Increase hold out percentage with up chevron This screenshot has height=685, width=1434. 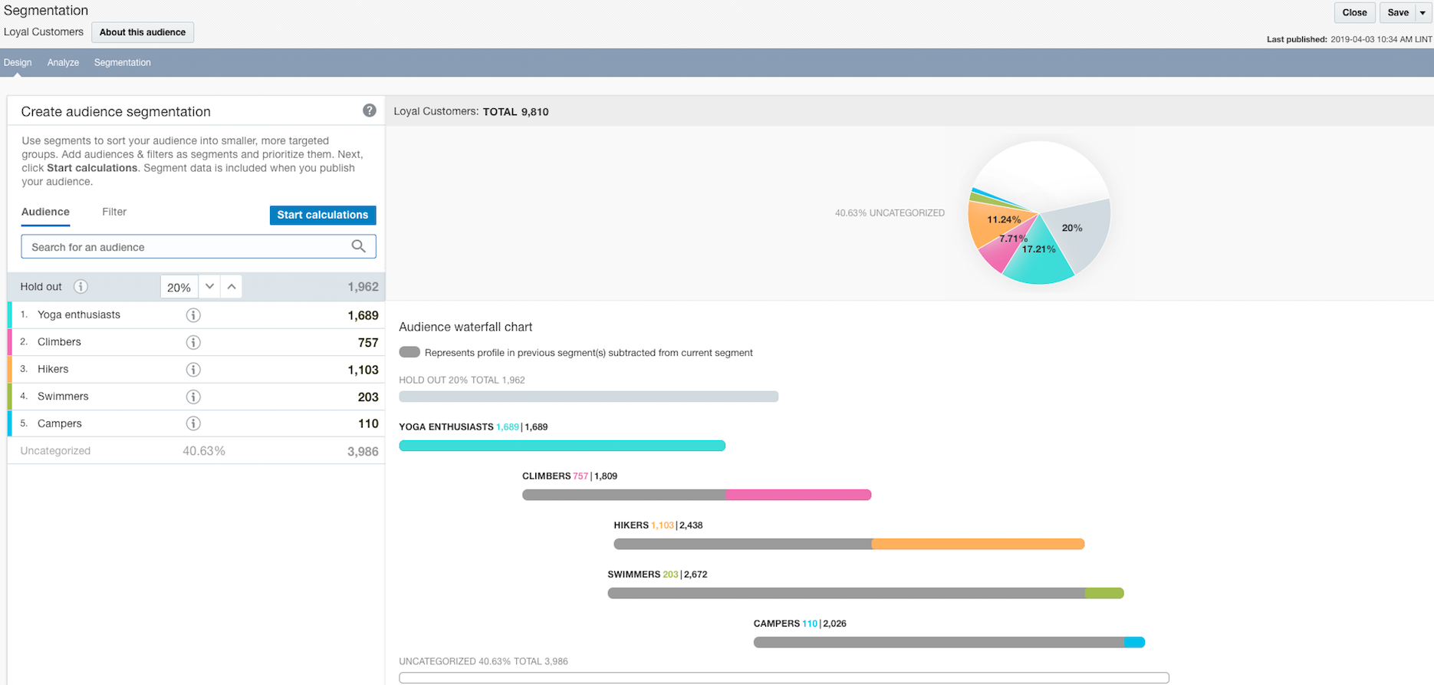click(232, 286)
